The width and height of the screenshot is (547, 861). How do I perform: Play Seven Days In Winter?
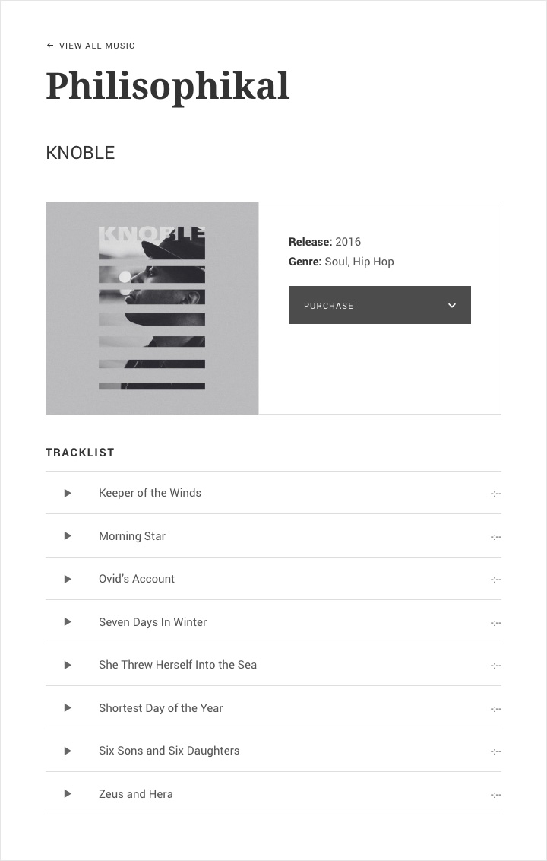[x=68, y=621]
